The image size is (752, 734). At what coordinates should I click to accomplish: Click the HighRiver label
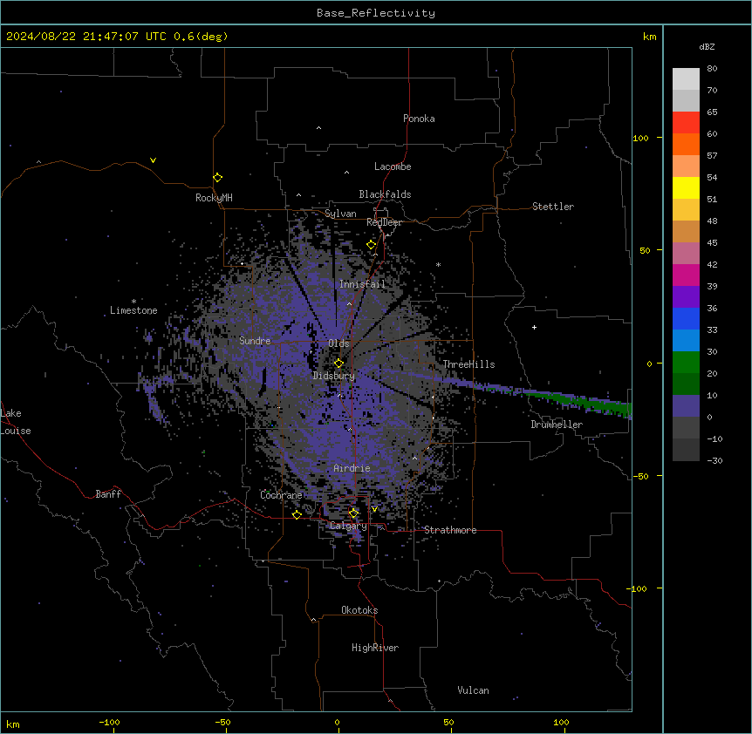375,648
